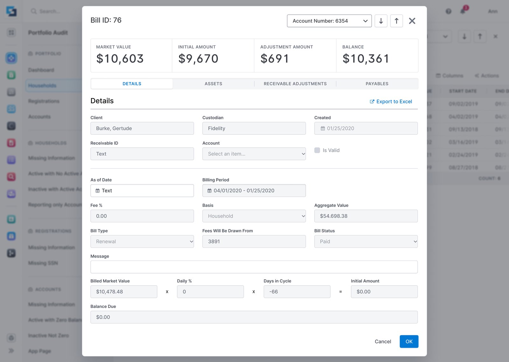Close the Bill ID 76 dialog
Image resolution: width=509 pixels, height=362 pixels.
tap(412, 21)
